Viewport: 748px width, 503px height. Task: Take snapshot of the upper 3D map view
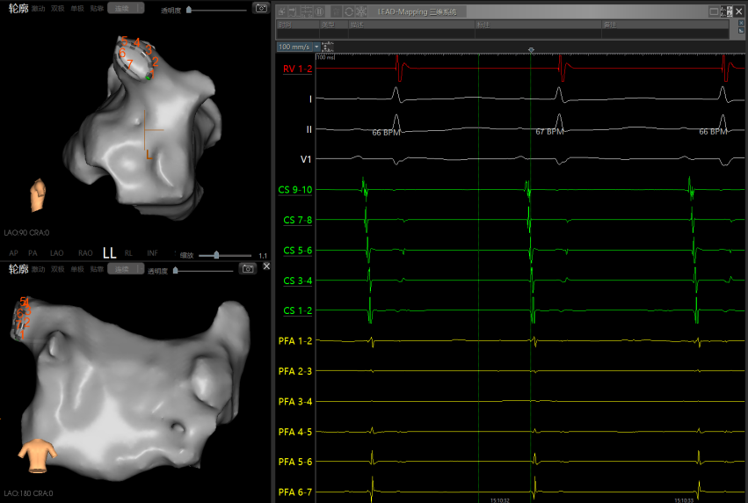260,8
